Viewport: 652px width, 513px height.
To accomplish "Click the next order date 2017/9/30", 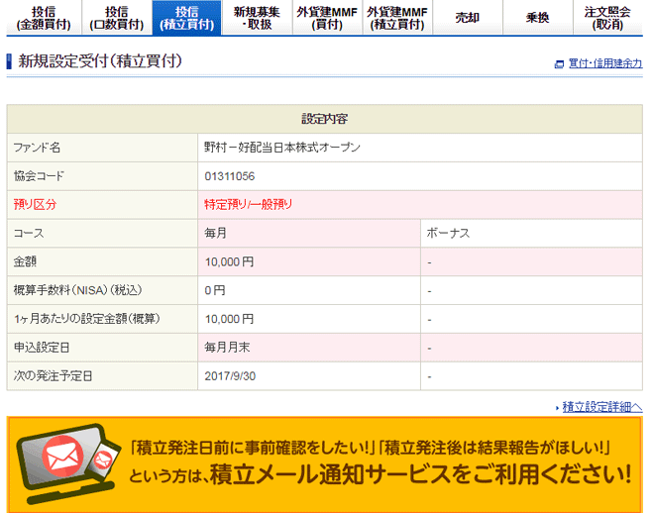I will tap(230, 376).
